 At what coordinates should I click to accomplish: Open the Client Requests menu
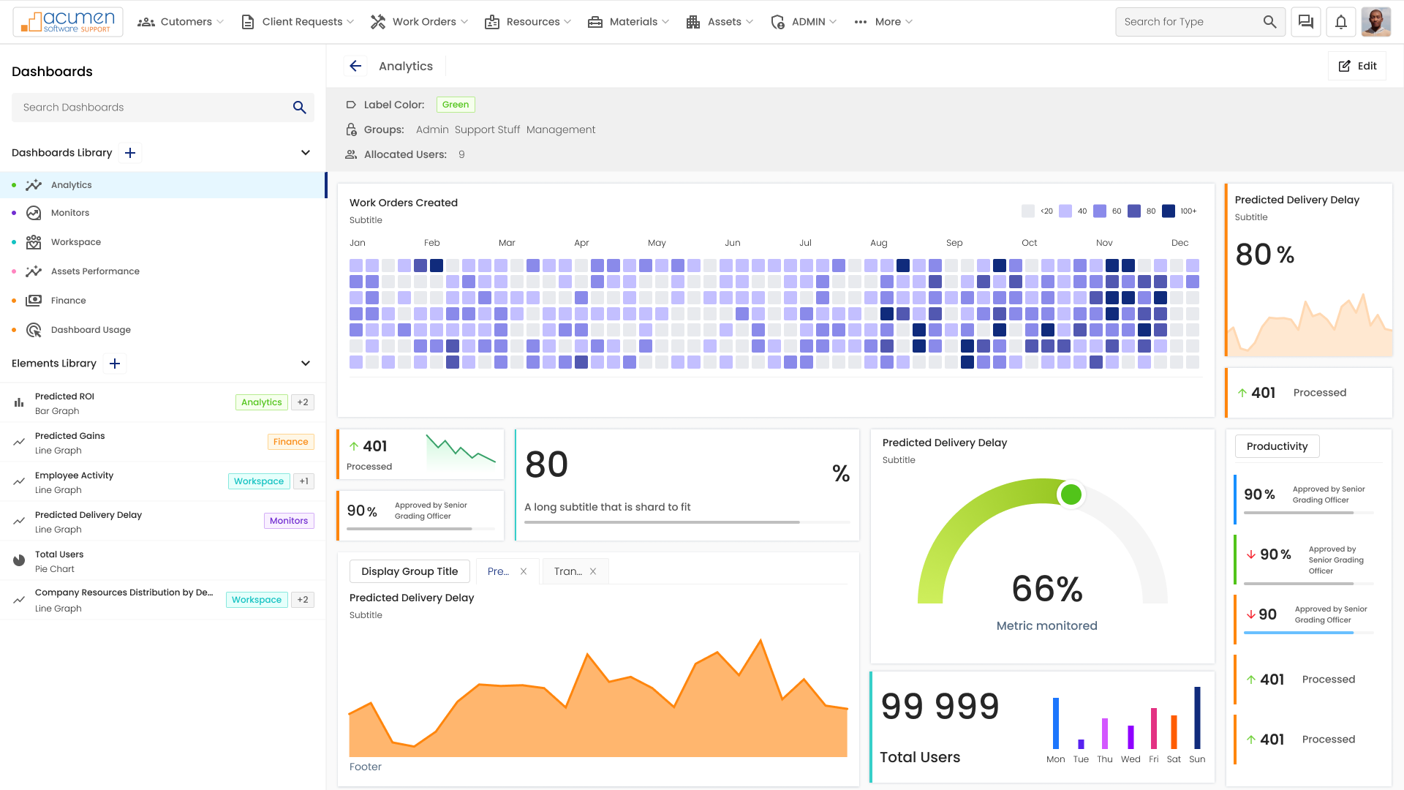(x=298, y=22)
